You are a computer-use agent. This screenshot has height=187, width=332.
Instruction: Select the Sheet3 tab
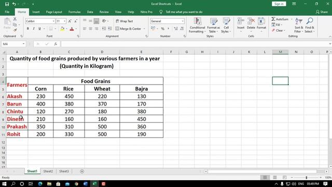(64, 171)
